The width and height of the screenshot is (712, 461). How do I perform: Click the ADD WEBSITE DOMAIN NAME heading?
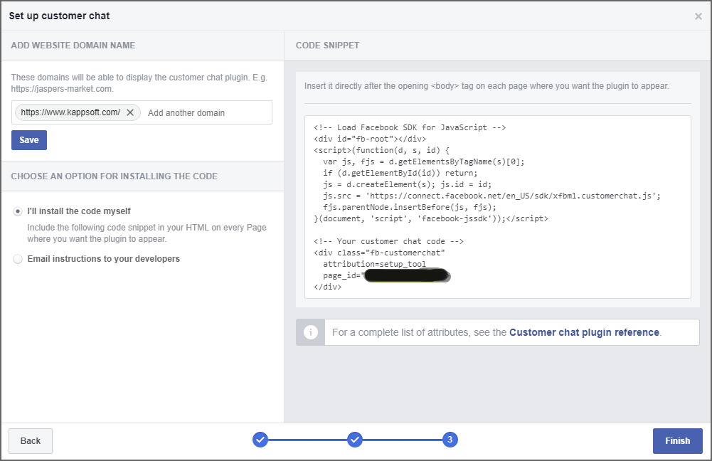coord(73,46)
